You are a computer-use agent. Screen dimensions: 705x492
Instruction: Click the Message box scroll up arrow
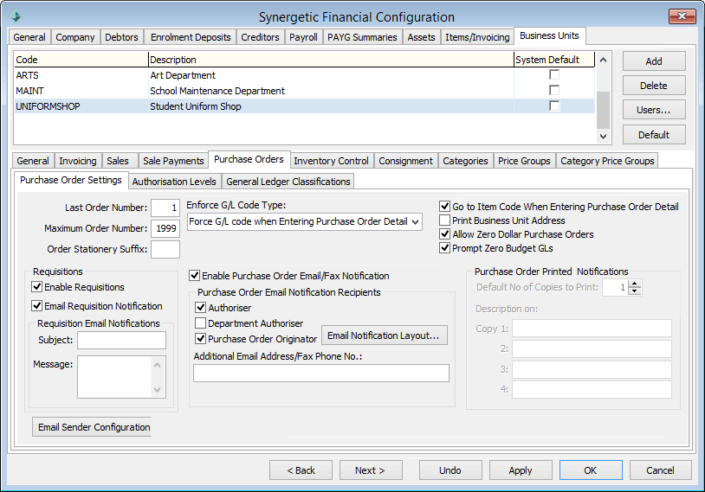point(158,365)
